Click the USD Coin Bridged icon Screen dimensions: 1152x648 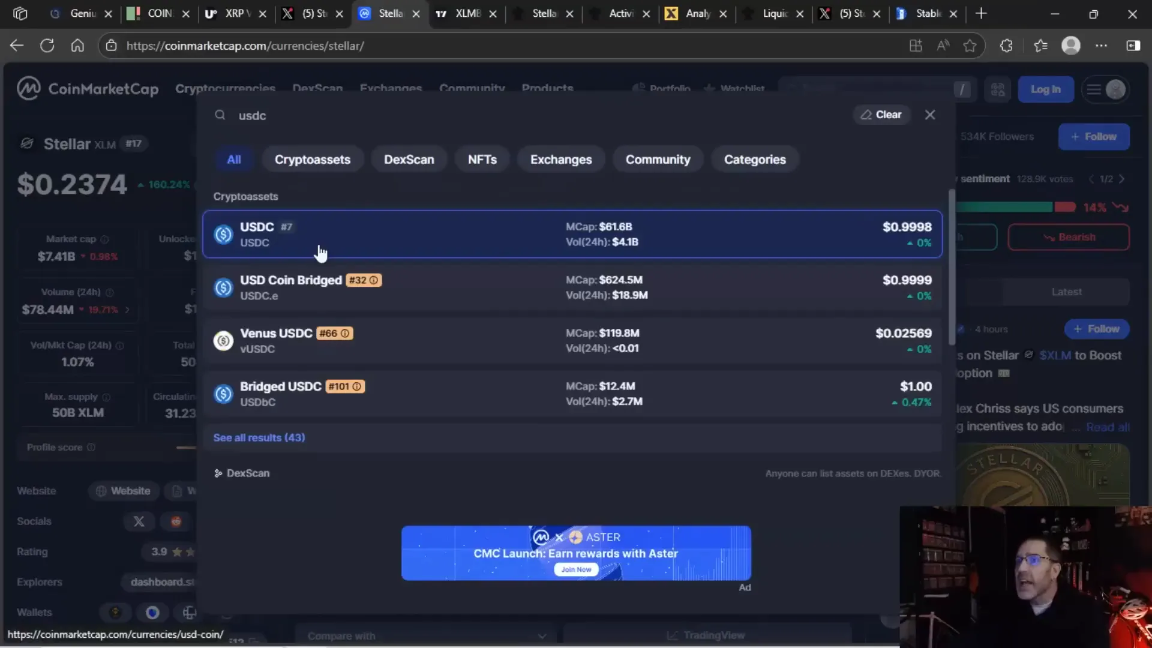pos(223,288)
